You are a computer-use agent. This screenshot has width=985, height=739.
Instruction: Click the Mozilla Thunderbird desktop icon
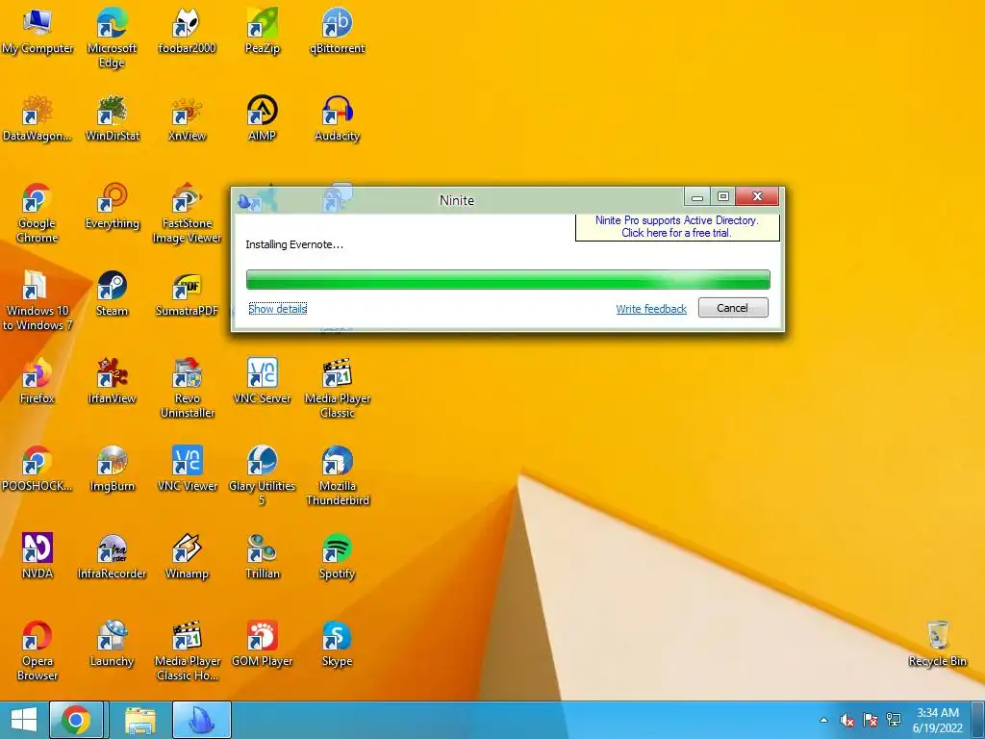338,475
